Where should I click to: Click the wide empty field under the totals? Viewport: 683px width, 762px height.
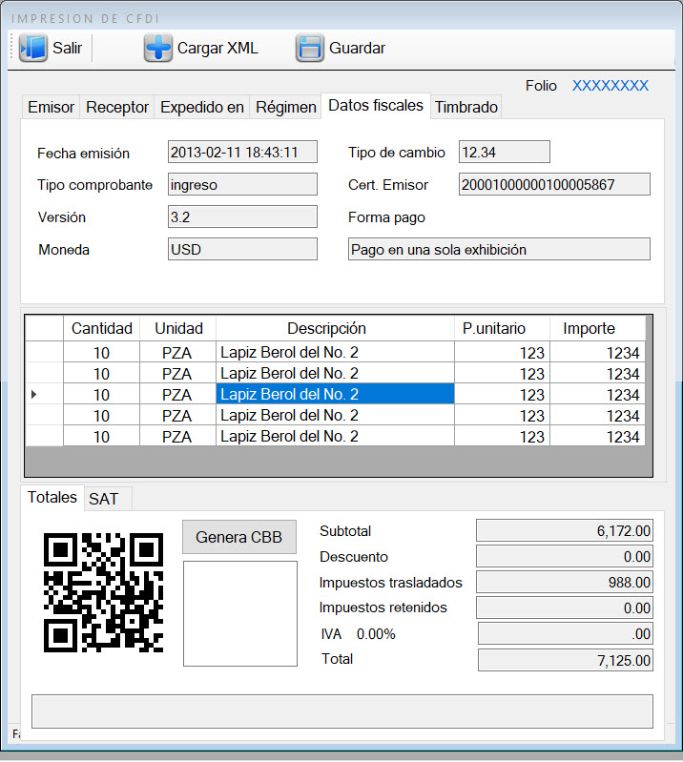pyautogui.click(x=342, y=711)
